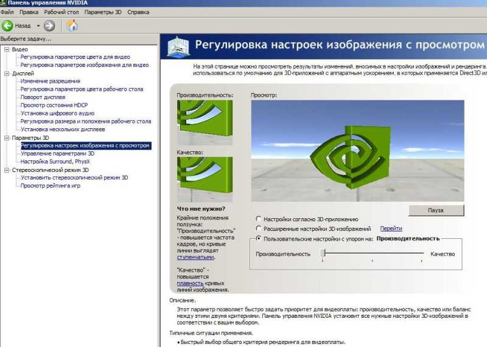
Task: Click the performance-quality slider thumb
Action: click(x=323, y=253)
